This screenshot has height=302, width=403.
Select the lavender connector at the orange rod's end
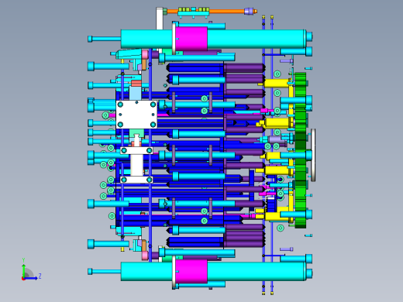tap(249, 11)
